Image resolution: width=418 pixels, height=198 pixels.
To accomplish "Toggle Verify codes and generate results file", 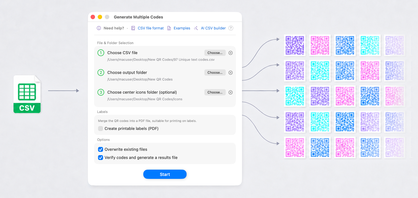I will [x=101, y=158].
